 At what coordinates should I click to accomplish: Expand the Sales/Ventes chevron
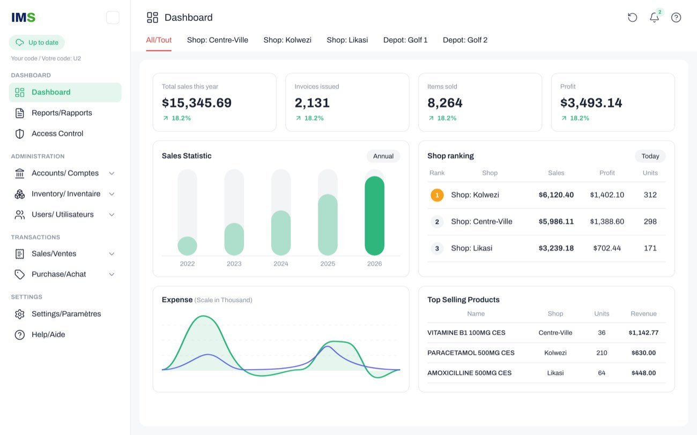click(x=112, y=254)
